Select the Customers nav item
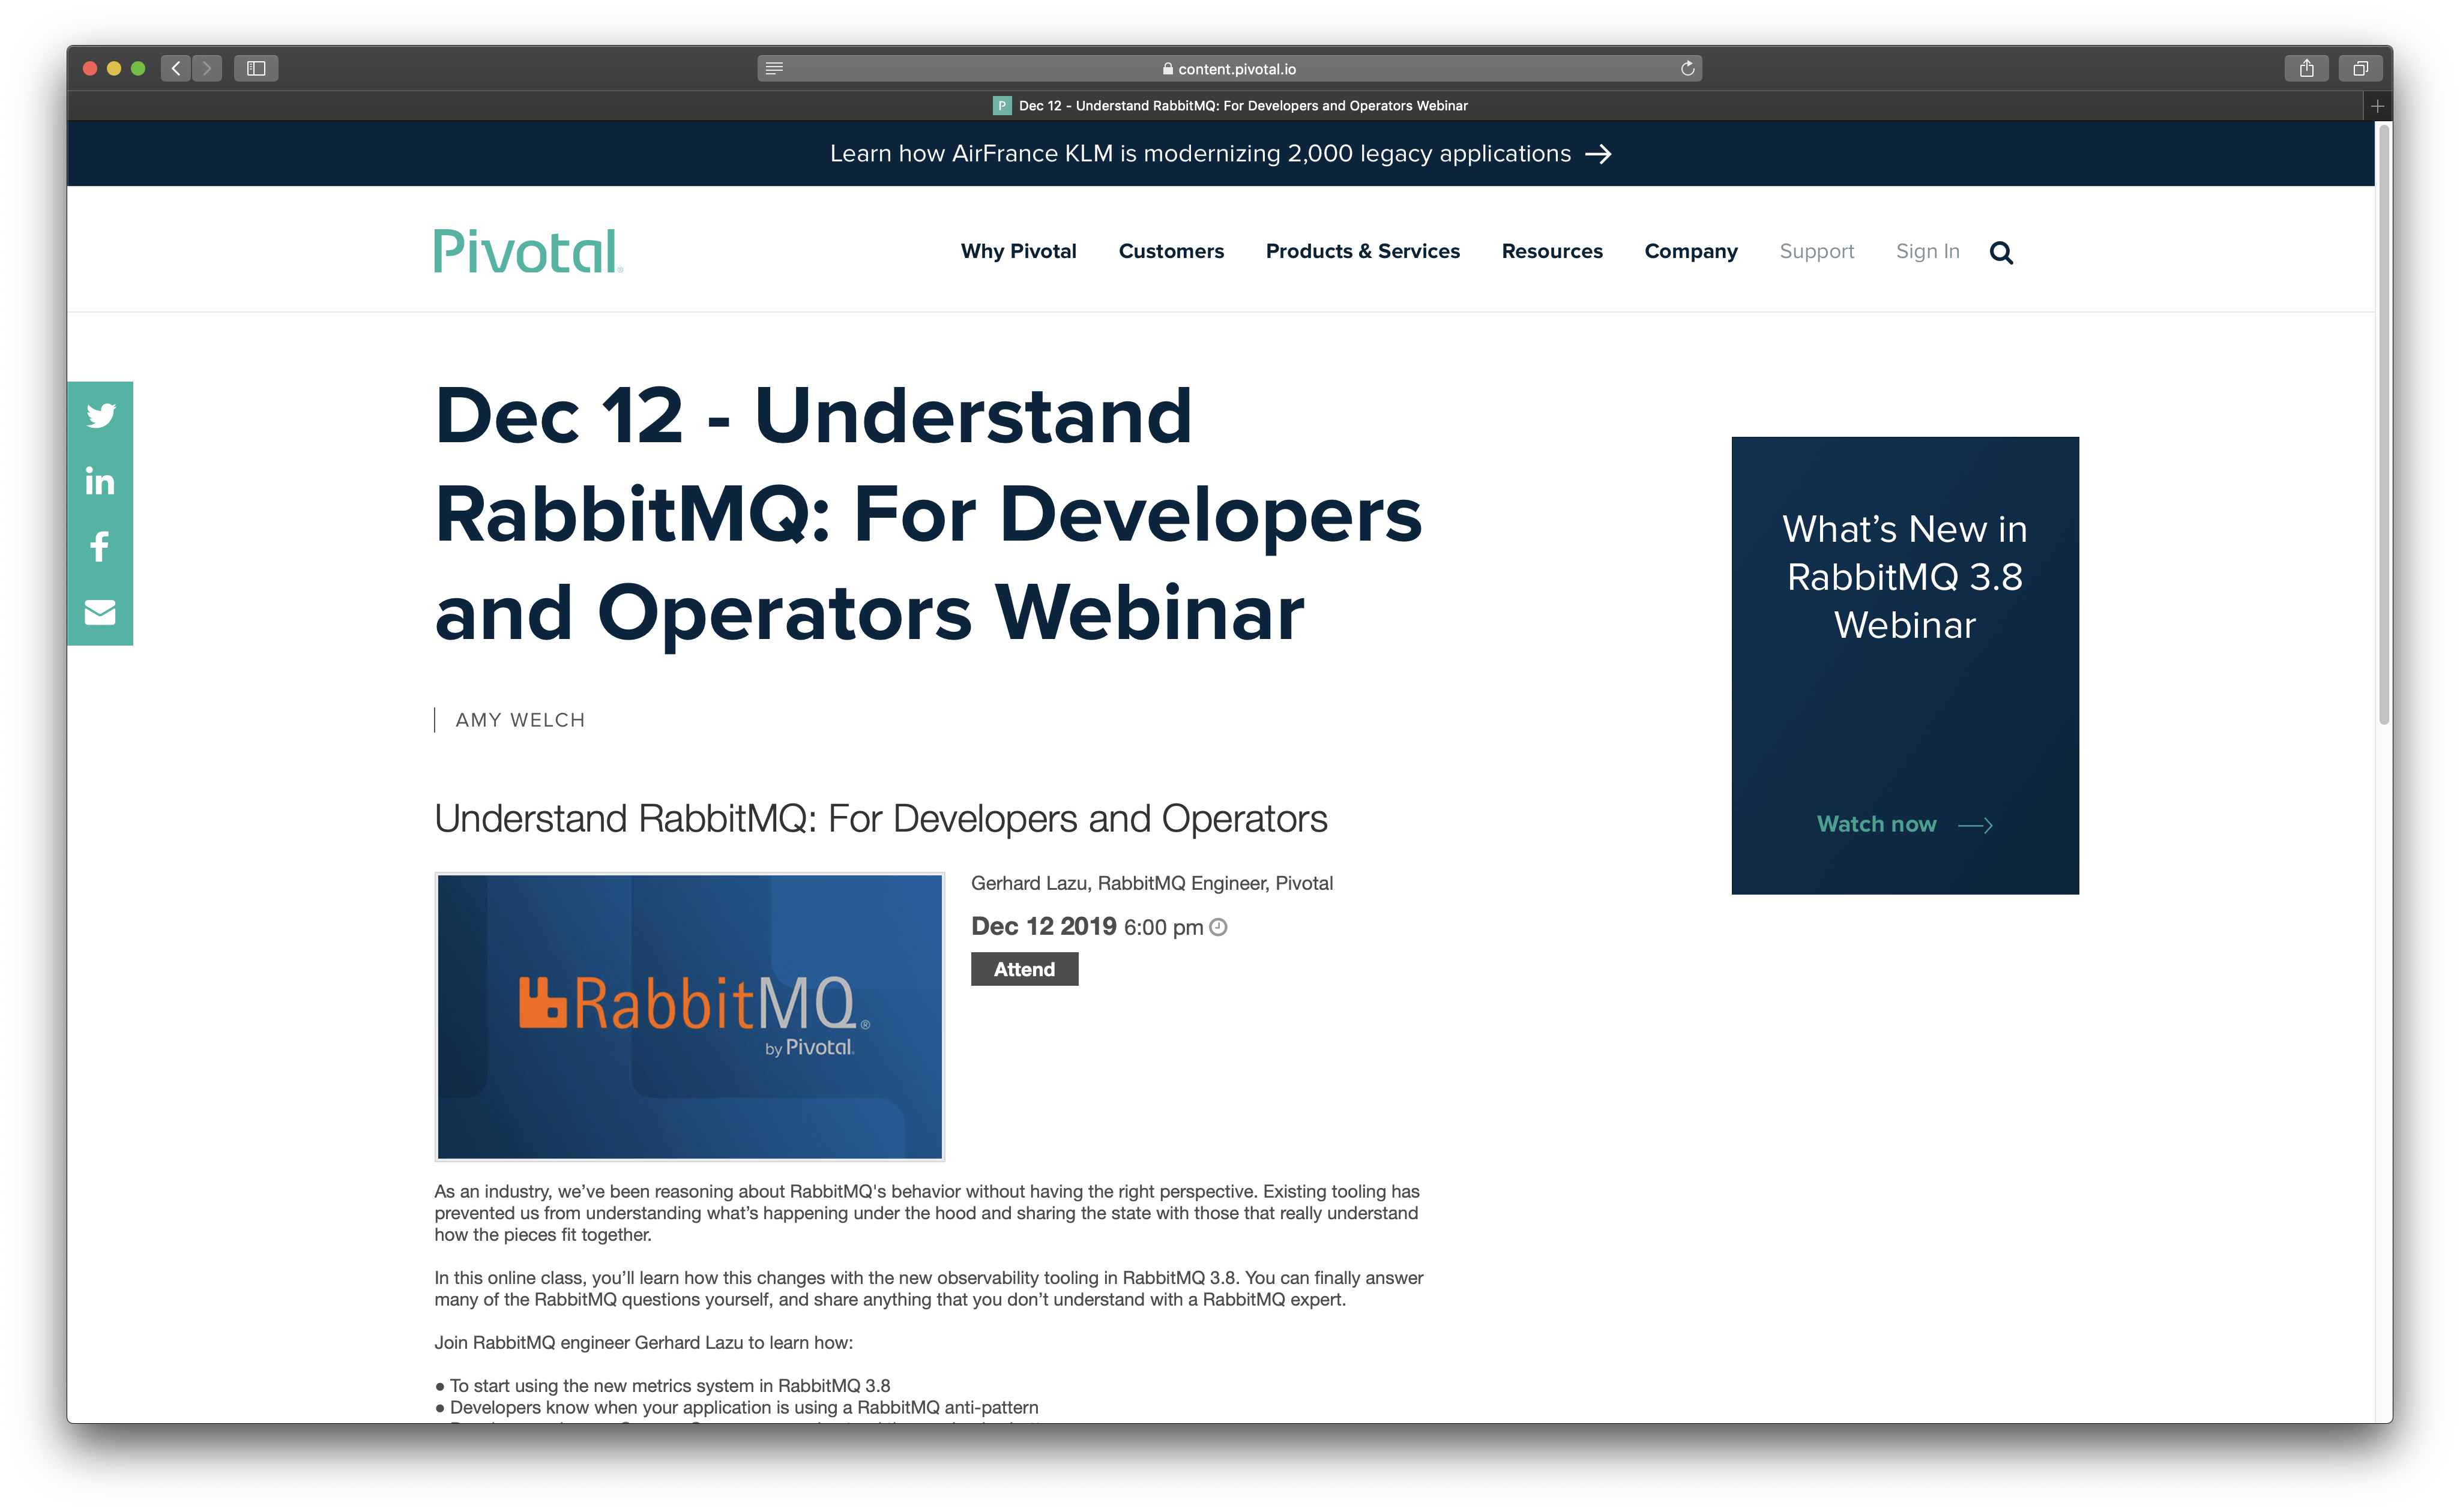This screenshot has width=2460, height=1512. tap(1171, 251)
